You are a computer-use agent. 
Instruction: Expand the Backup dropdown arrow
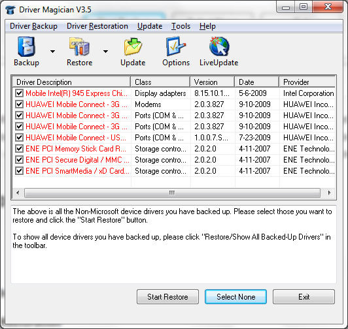pyautogui.click(x=52, y=52)
